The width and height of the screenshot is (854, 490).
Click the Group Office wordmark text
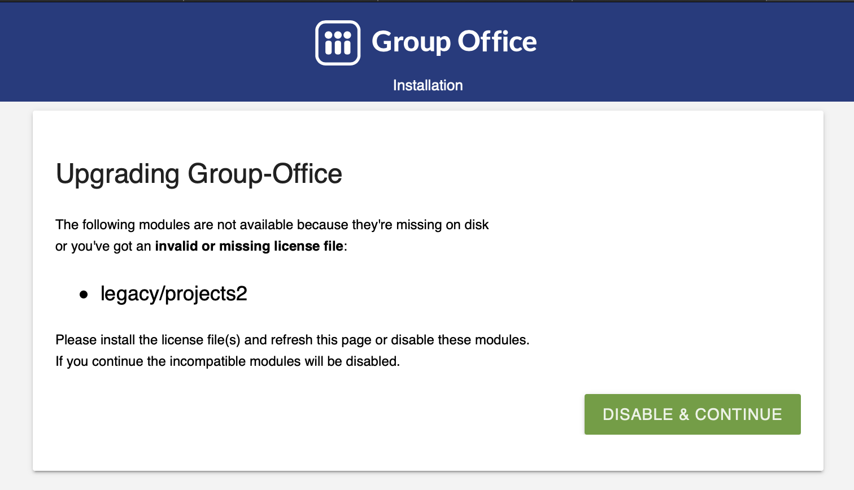click(x=454, y=41)
